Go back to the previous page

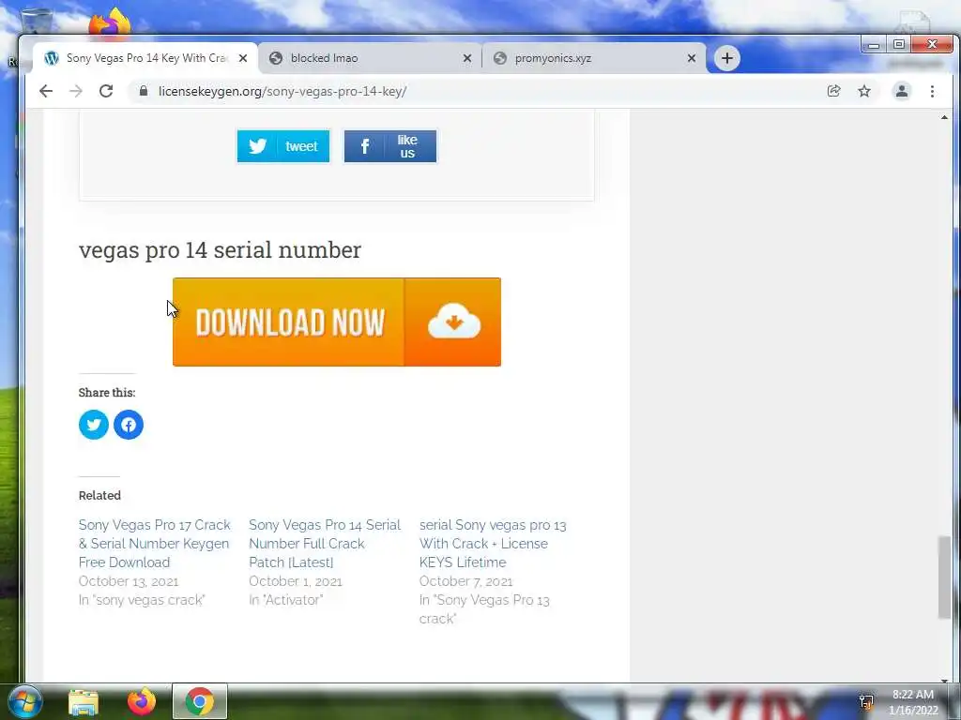pyautogui.click(x=46, y=91)
